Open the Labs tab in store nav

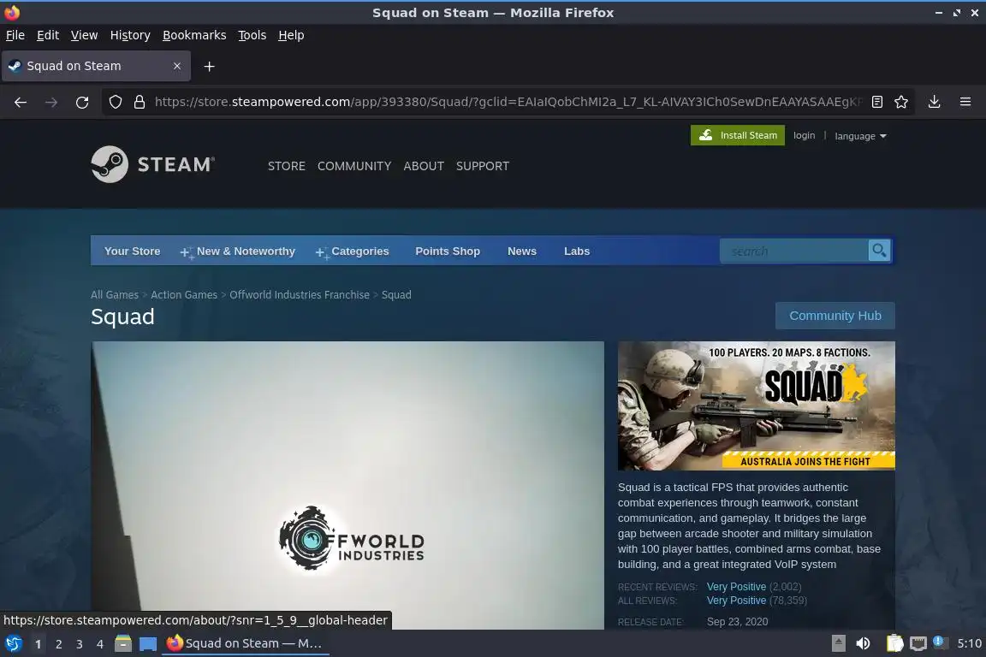pos(577,251)
